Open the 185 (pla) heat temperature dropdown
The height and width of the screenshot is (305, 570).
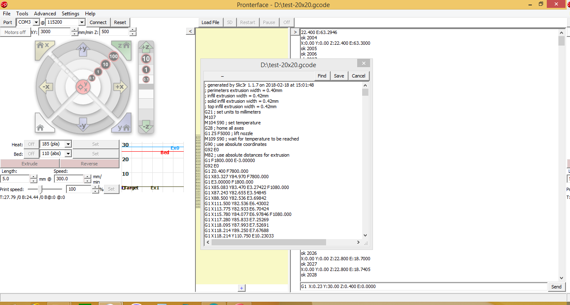pos(68,144)
